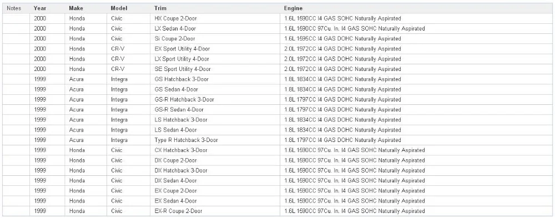Screen dimensions: 555x218
Task: Select the Type R Hatchback 3-Door cell
Action: click(x=215, y=140)
